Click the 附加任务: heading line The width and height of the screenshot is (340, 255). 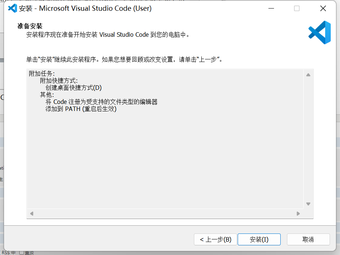(42, 73)
